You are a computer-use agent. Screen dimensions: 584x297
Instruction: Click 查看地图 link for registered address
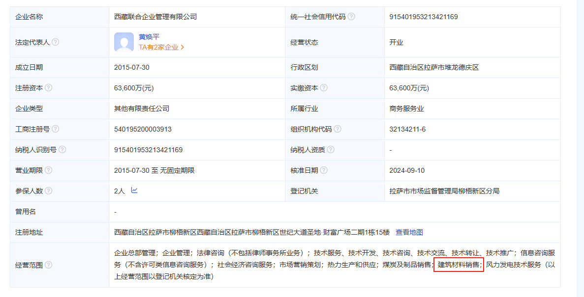pyautogui.click(x=409, y=232)
